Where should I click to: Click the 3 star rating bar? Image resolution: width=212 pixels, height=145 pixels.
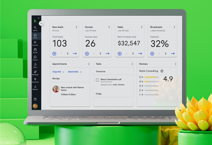(152, 86)
